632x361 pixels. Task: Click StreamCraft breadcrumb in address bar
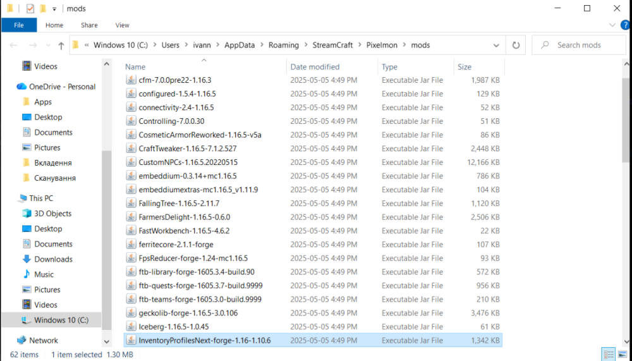[332, 45]
